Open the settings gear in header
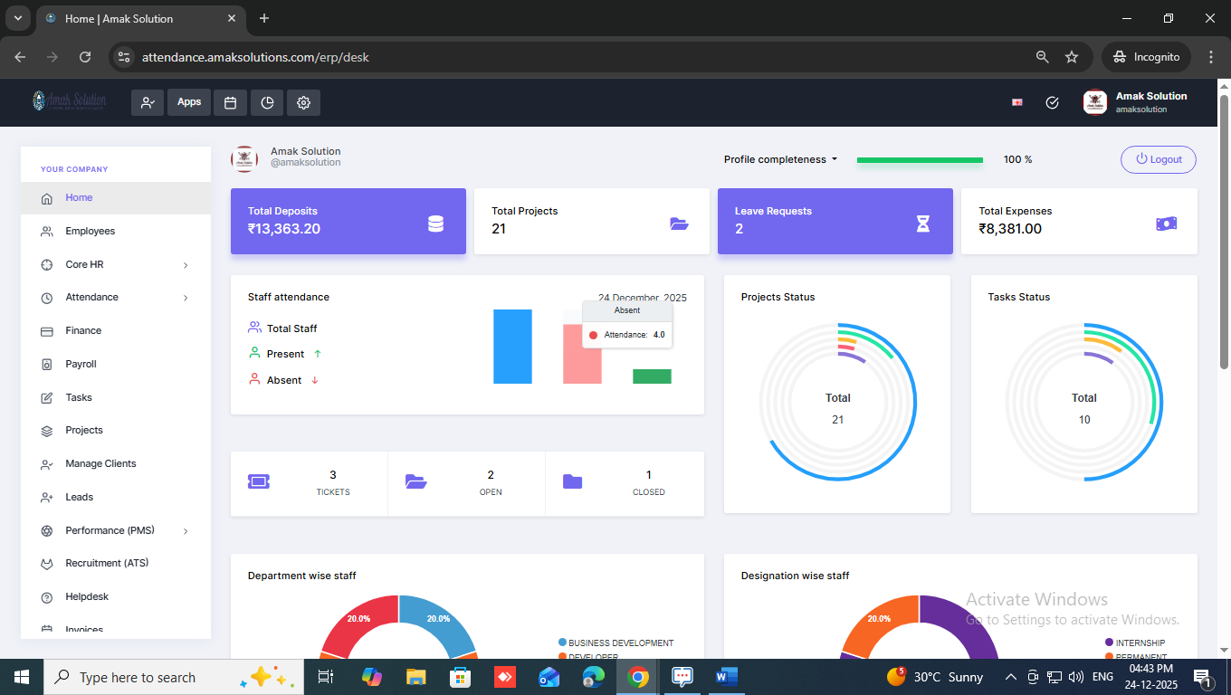 [303, 102]
